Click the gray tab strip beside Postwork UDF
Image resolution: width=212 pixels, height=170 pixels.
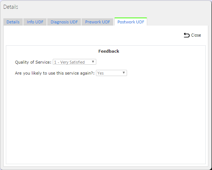coord(178,22)
